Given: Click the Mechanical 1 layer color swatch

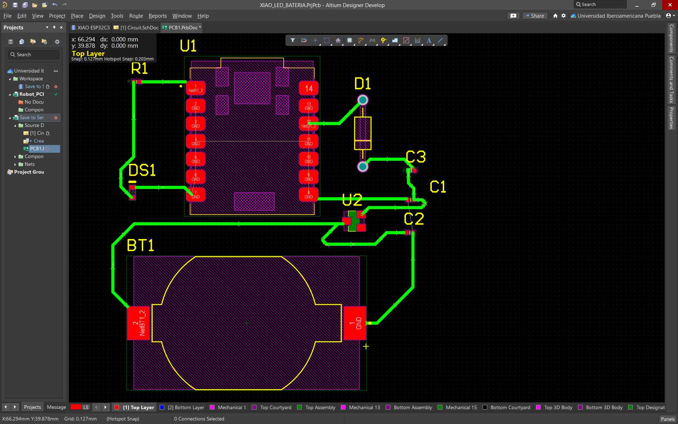Looking at the screenshot, I should click(212, 407).
